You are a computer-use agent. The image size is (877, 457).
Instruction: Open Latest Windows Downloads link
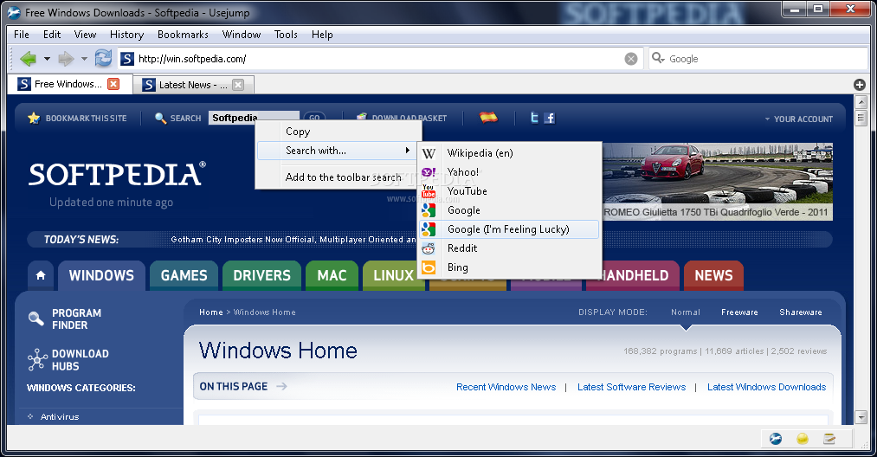click(x=767, y=387)
